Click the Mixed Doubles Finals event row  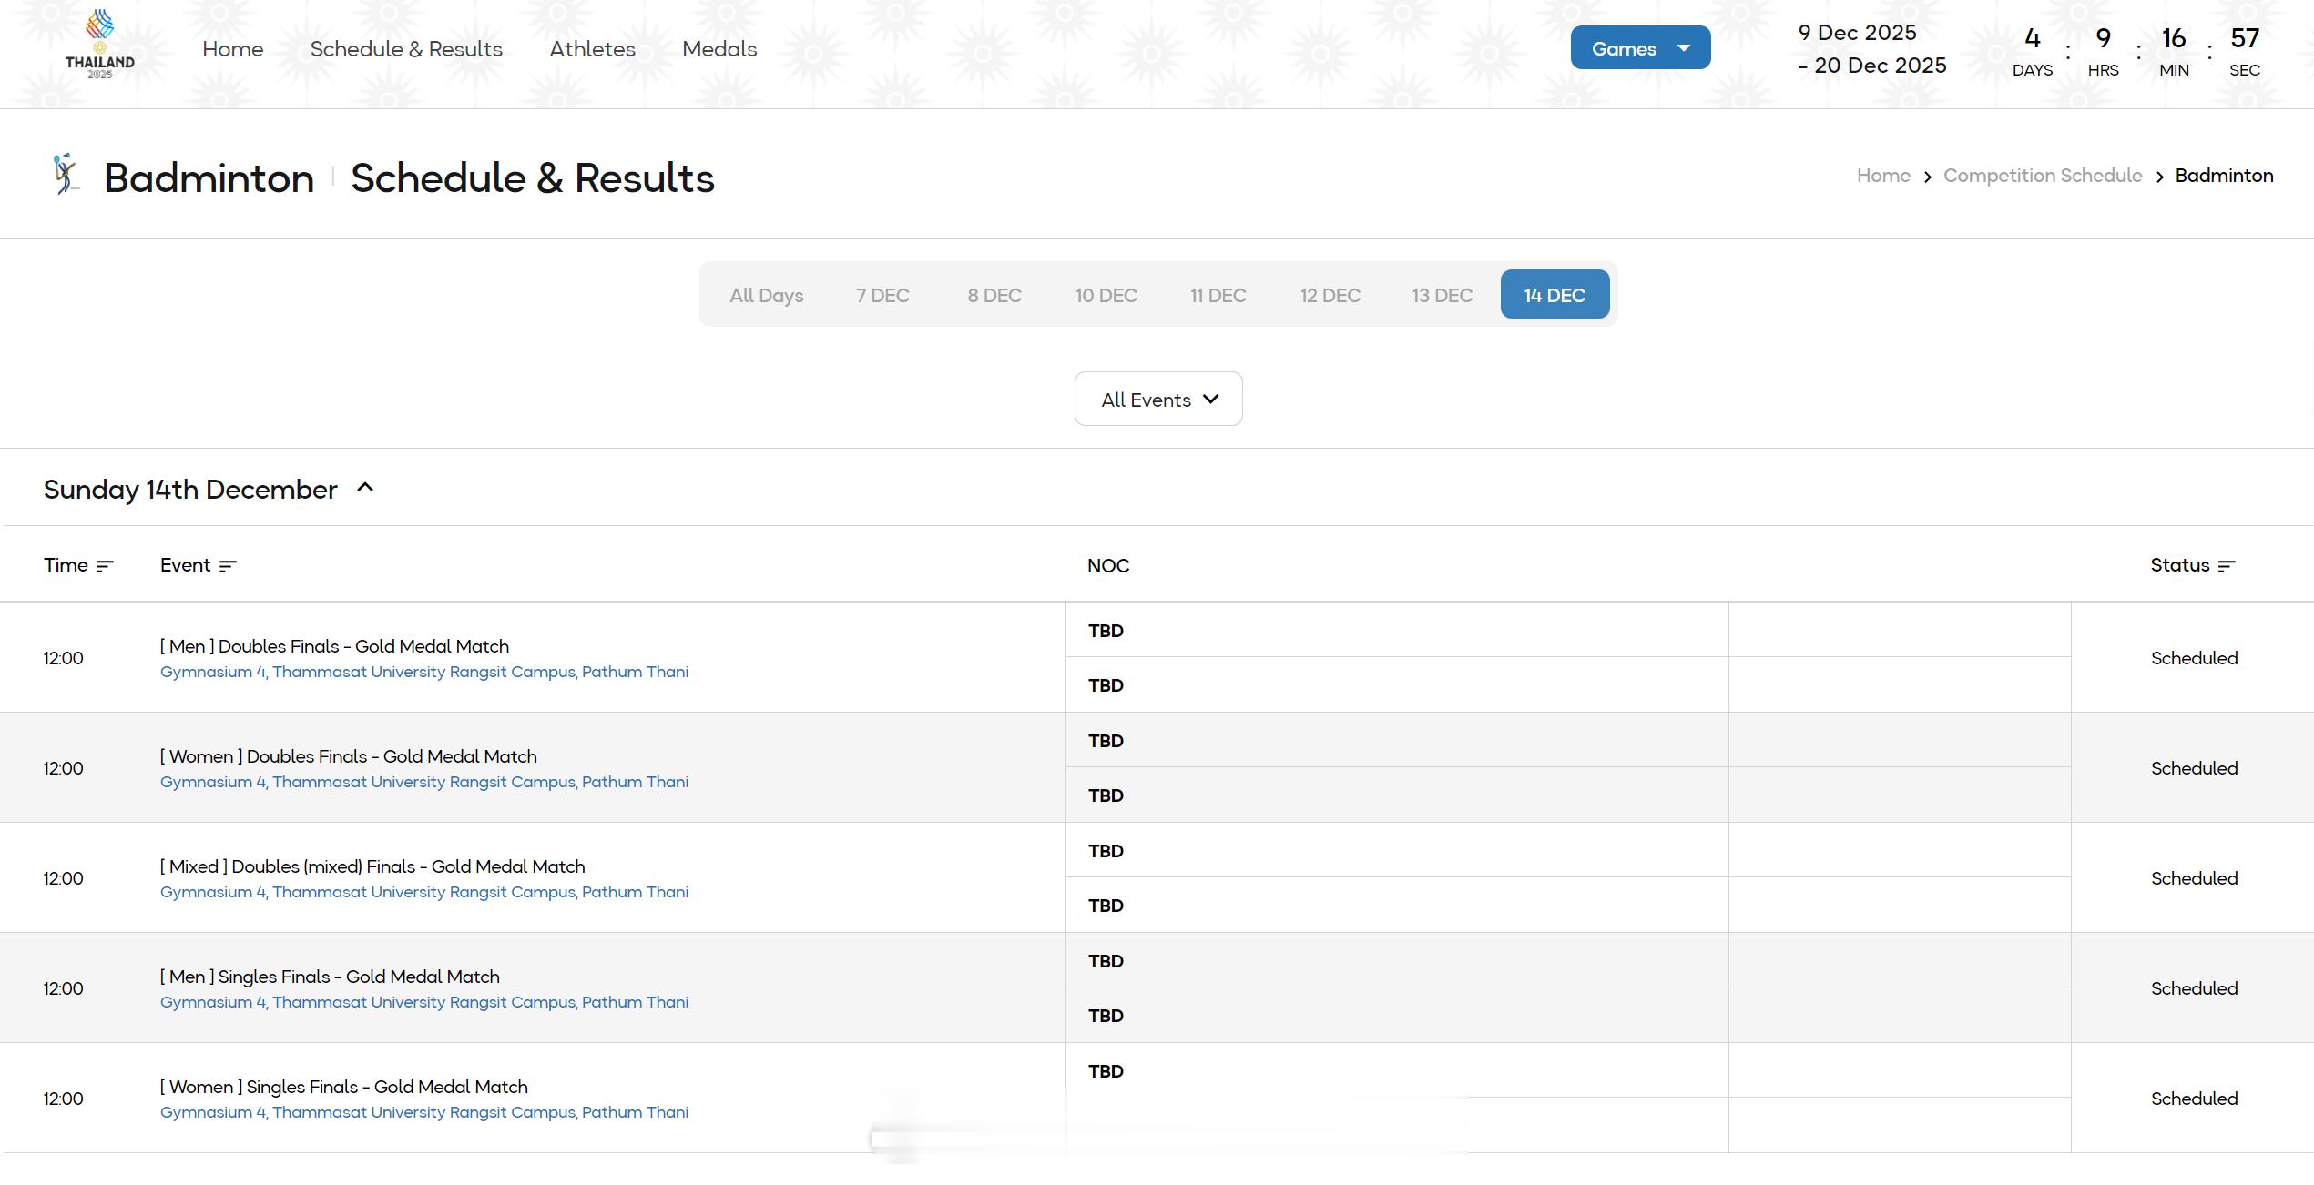372,867
